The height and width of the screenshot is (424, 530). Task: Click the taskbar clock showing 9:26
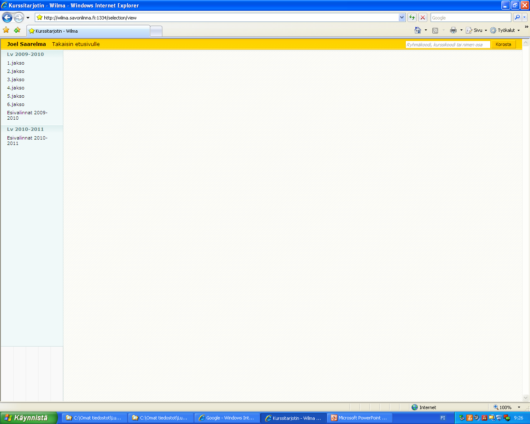pyautogui.click(x=518, y=418)
